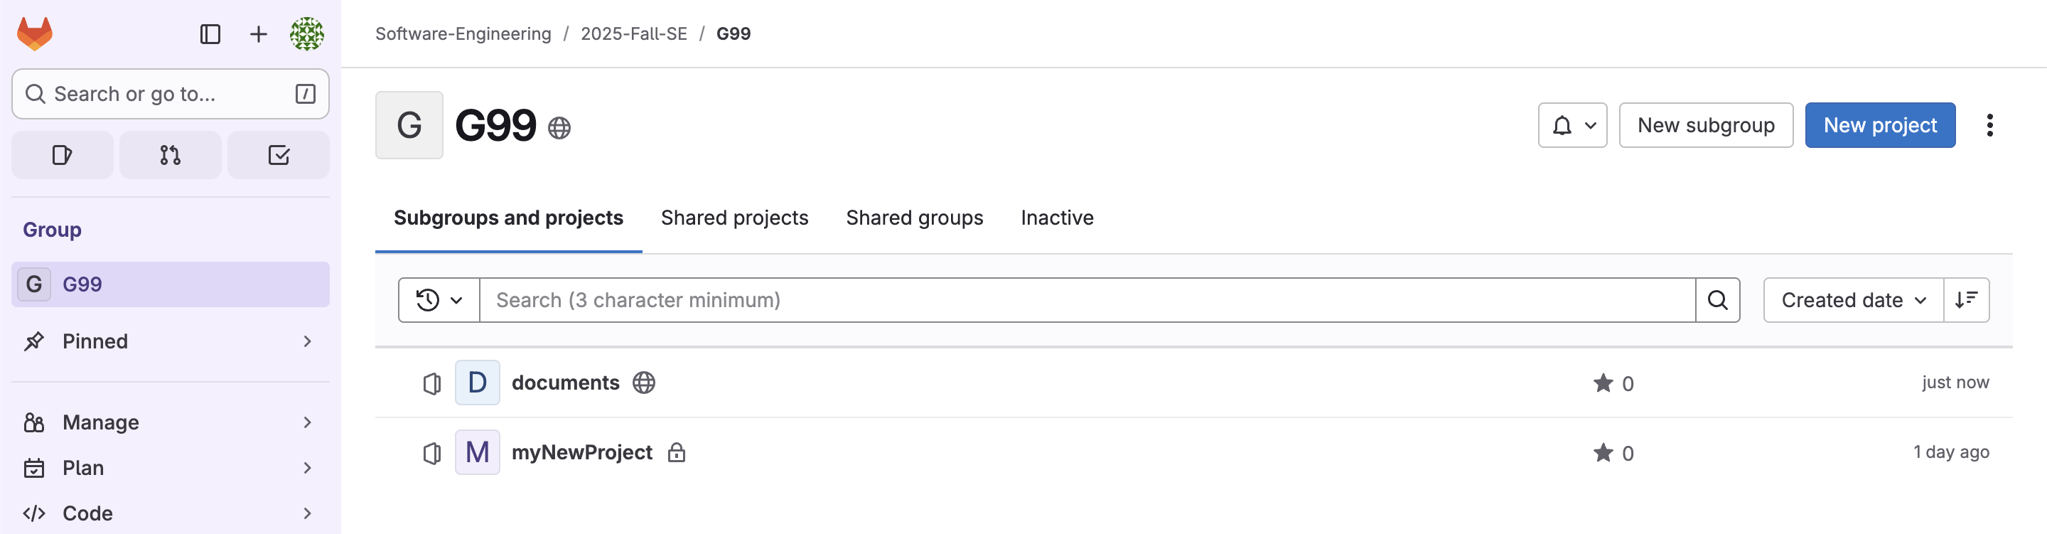Screen dimensions: 2047x534
Task: Click the vertical ellipsis group actions menu
Action: (x=1990, y=126)
